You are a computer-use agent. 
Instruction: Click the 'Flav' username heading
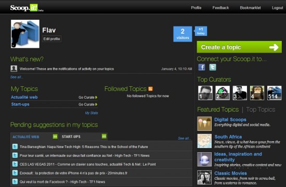coord(49,30)
